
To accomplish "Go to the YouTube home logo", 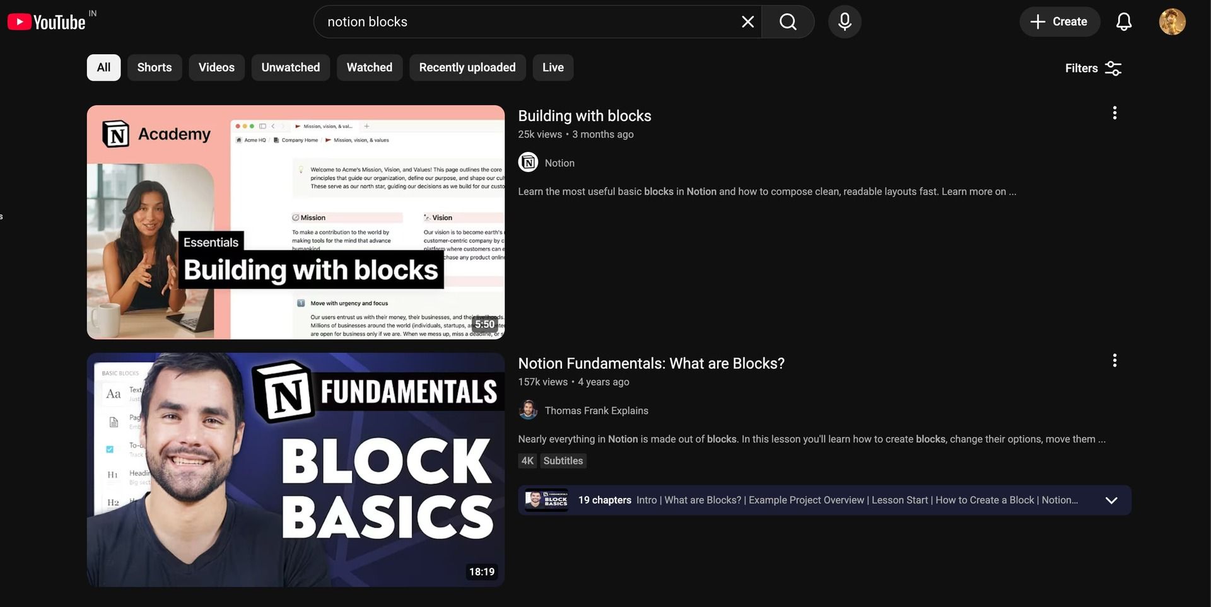I will pos(47,22).
